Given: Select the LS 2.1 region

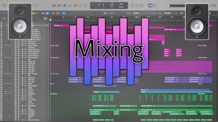Looking at the screenshot, I should (x=179, y=55).
